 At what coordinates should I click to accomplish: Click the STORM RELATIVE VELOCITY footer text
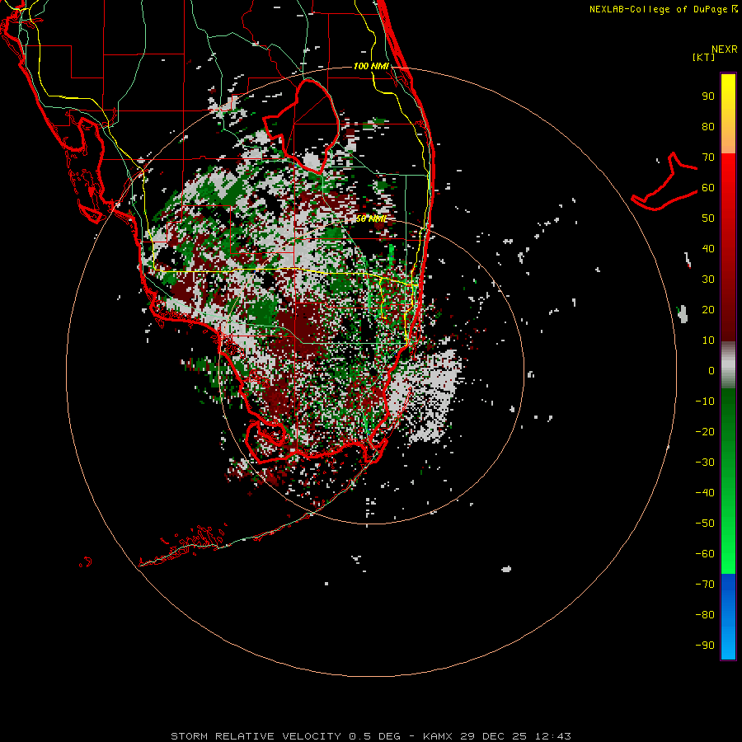click(x=256, y=736)
